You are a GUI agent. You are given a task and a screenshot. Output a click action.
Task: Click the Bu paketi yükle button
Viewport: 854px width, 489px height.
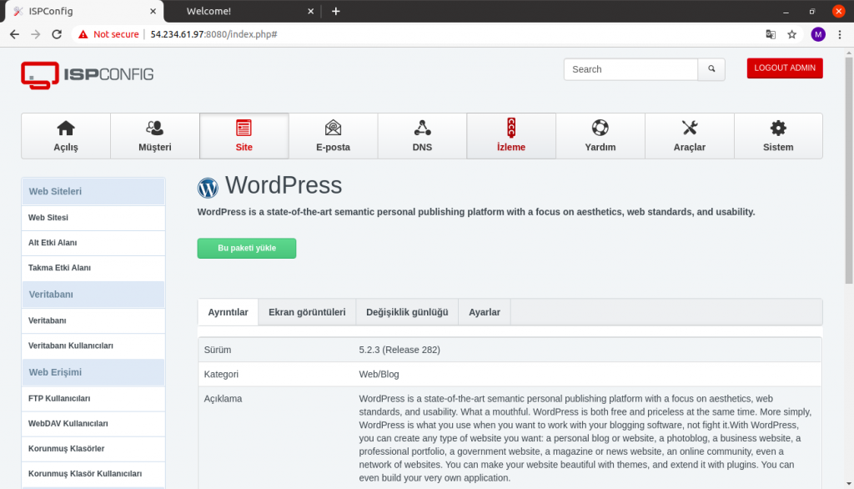[x=247, y=248]
